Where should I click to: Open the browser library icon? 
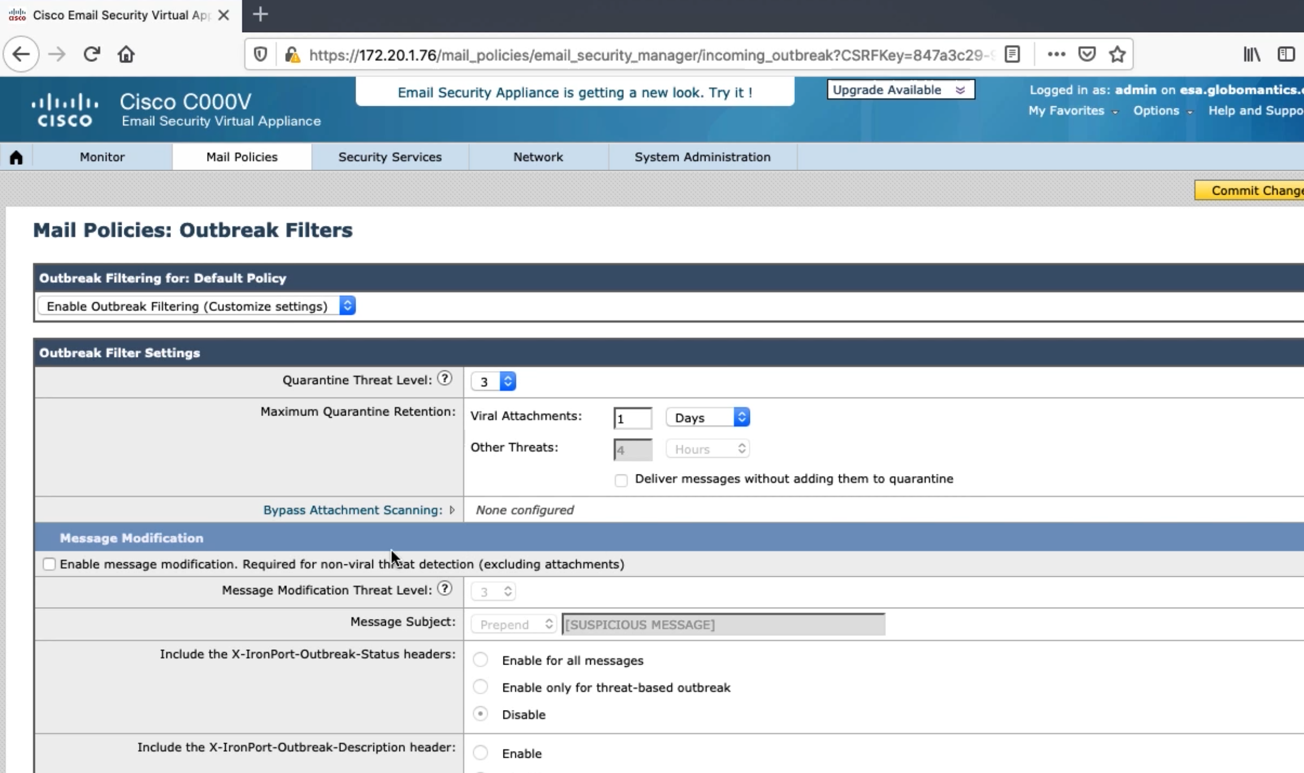point(1252,55)
